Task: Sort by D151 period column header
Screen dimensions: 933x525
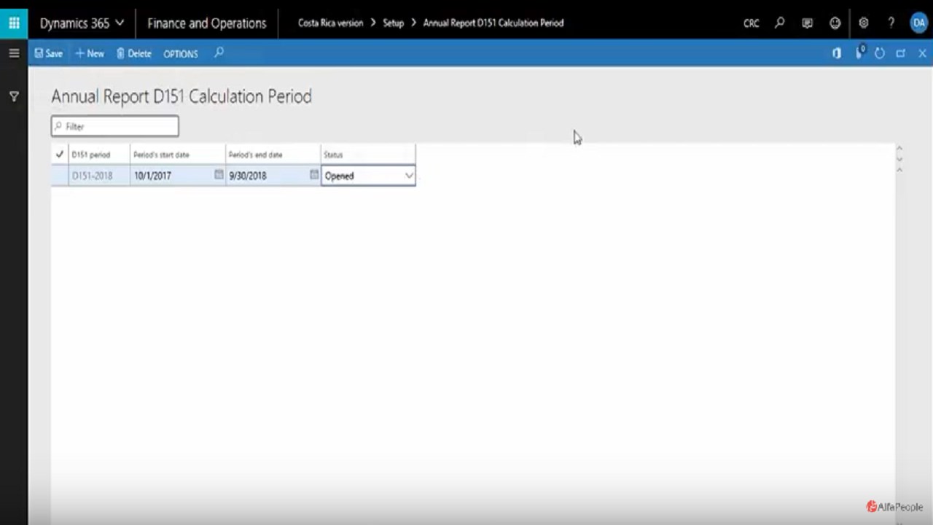Action: [99, 155]
